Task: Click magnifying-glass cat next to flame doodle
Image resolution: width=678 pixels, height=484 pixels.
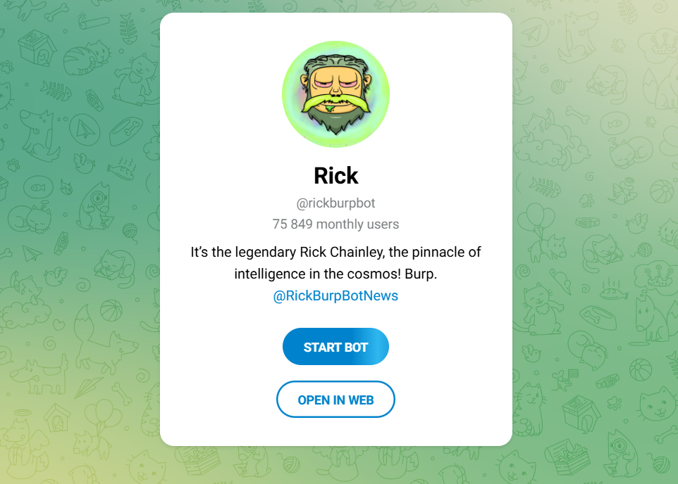Action: coord(96,206)
